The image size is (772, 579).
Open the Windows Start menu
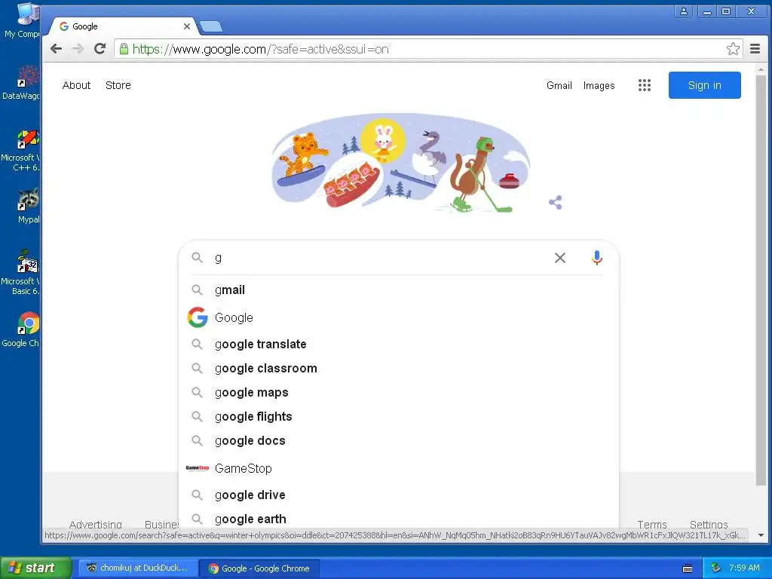click(x=36, y=568)
